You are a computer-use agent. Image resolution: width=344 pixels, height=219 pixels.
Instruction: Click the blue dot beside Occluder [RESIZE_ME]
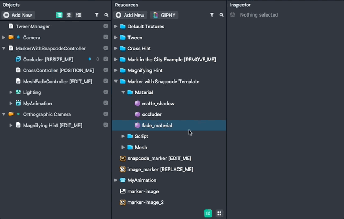click(x=90, y=60)
